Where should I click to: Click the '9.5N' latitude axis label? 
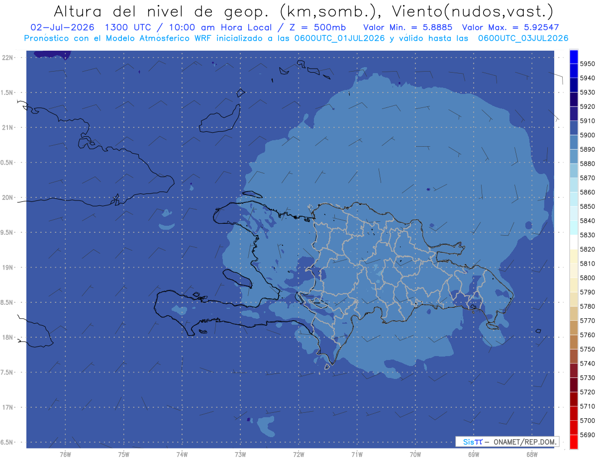coord(7,232)
